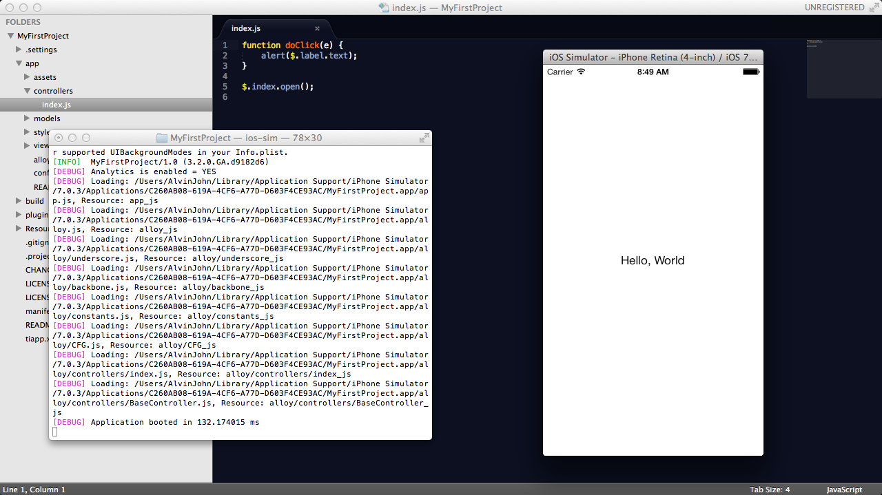
Task: Click the Carrier text in simulator
Action: [560, 72]
